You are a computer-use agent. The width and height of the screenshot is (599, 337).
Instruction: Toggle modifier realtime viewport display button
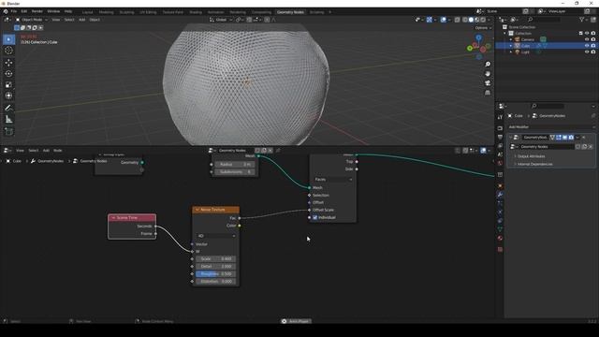pos(564,138)
